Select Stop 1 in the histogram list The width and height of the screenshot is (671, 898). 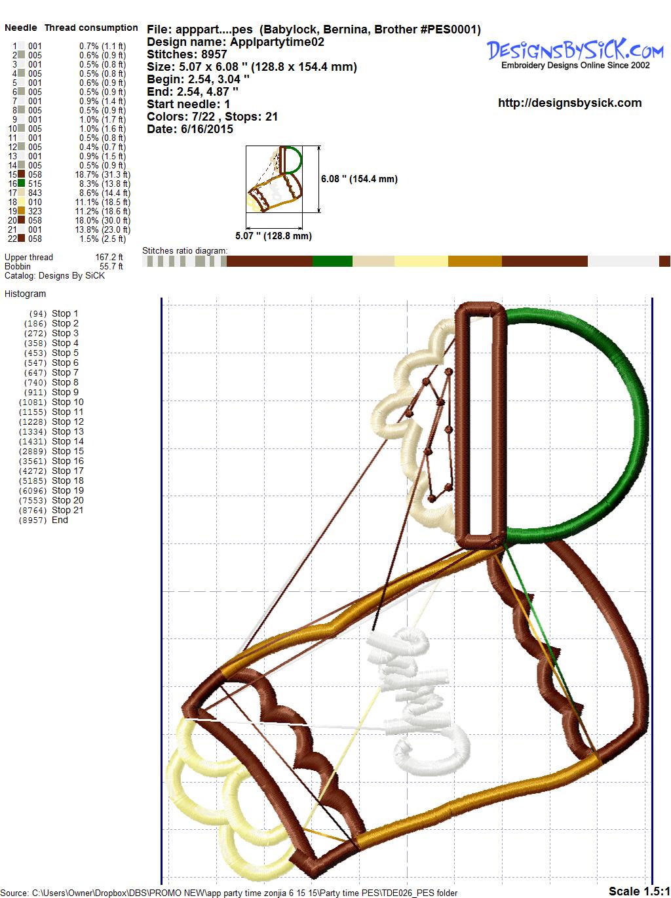[x=65, y=313]
